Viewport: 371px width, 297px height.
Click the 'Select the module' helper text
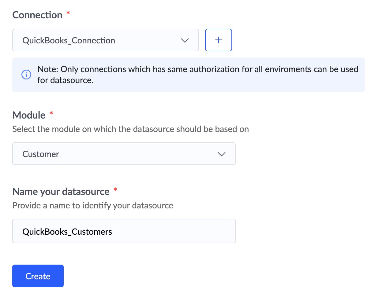coord(130,129)
